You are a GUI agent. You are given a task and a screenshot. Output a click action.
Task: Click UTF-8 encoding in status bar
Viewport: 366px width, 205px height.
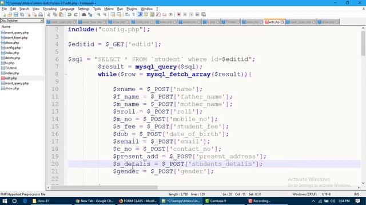[326, 194]
